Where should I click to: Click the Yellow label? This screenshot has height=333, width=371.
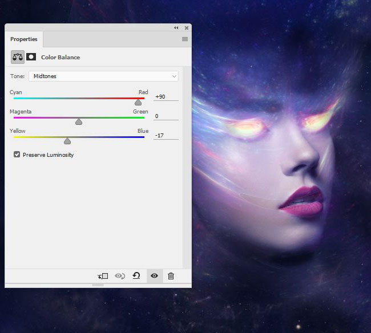click(18, 131)
